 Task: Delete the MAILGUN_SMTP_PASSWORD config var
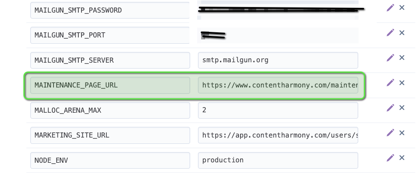402,7
